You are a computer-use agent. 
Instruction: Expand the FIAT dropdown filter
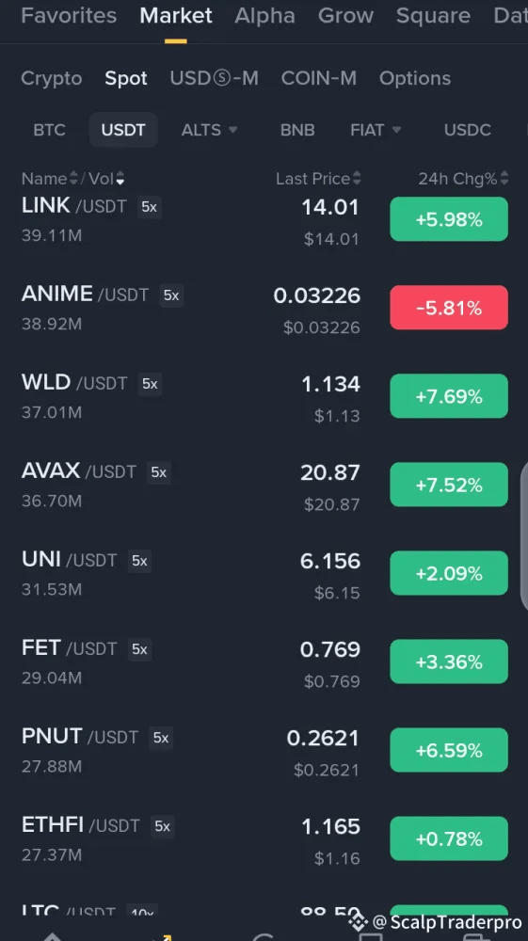[376, 130]
